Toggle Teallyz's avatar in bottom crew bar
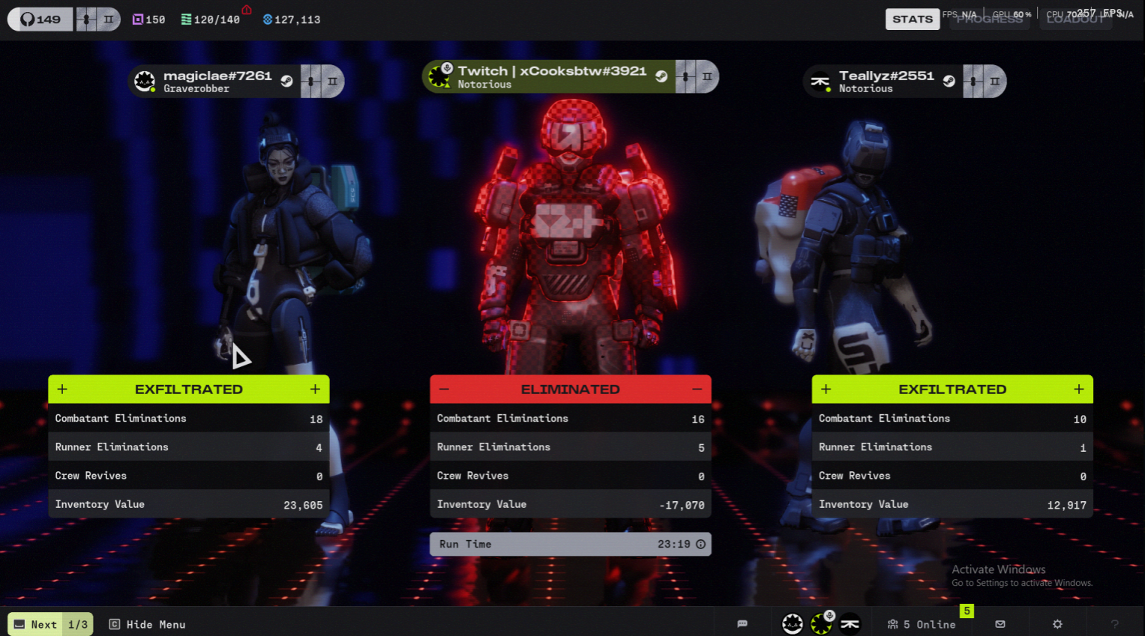 click(850, 624)
